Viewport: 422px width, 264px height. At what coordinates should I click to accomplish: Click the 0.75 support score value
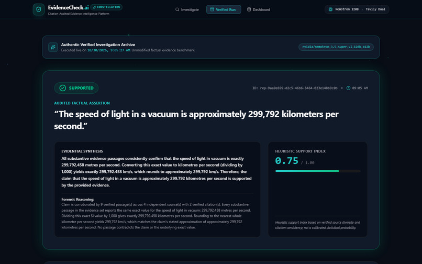coord(286,161)
